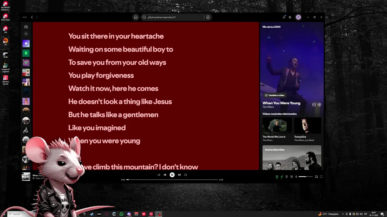
Task: Open the user profile avatar menu
Action: [298, 17]
